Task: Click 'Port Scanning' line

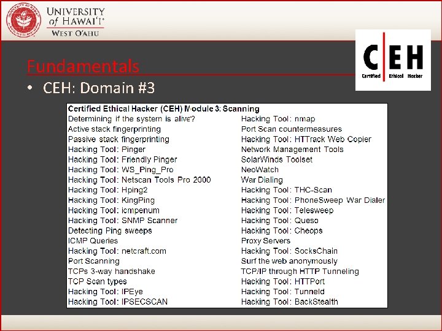Action: pos(94,261)
